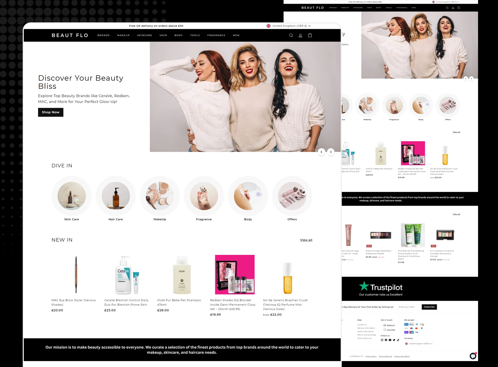
Task: Open search in the front window header
Action: (291, 35)
